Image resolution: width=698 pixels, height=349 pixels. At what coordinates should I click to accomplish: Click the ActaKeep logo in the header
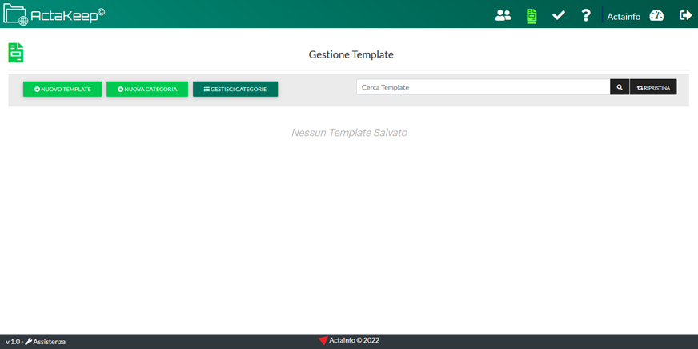(54, 14)
